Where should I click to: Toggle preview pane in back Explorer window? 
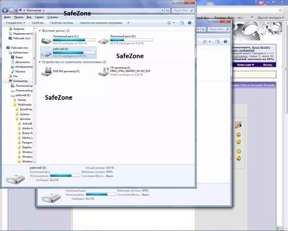[x=217, y=42]
